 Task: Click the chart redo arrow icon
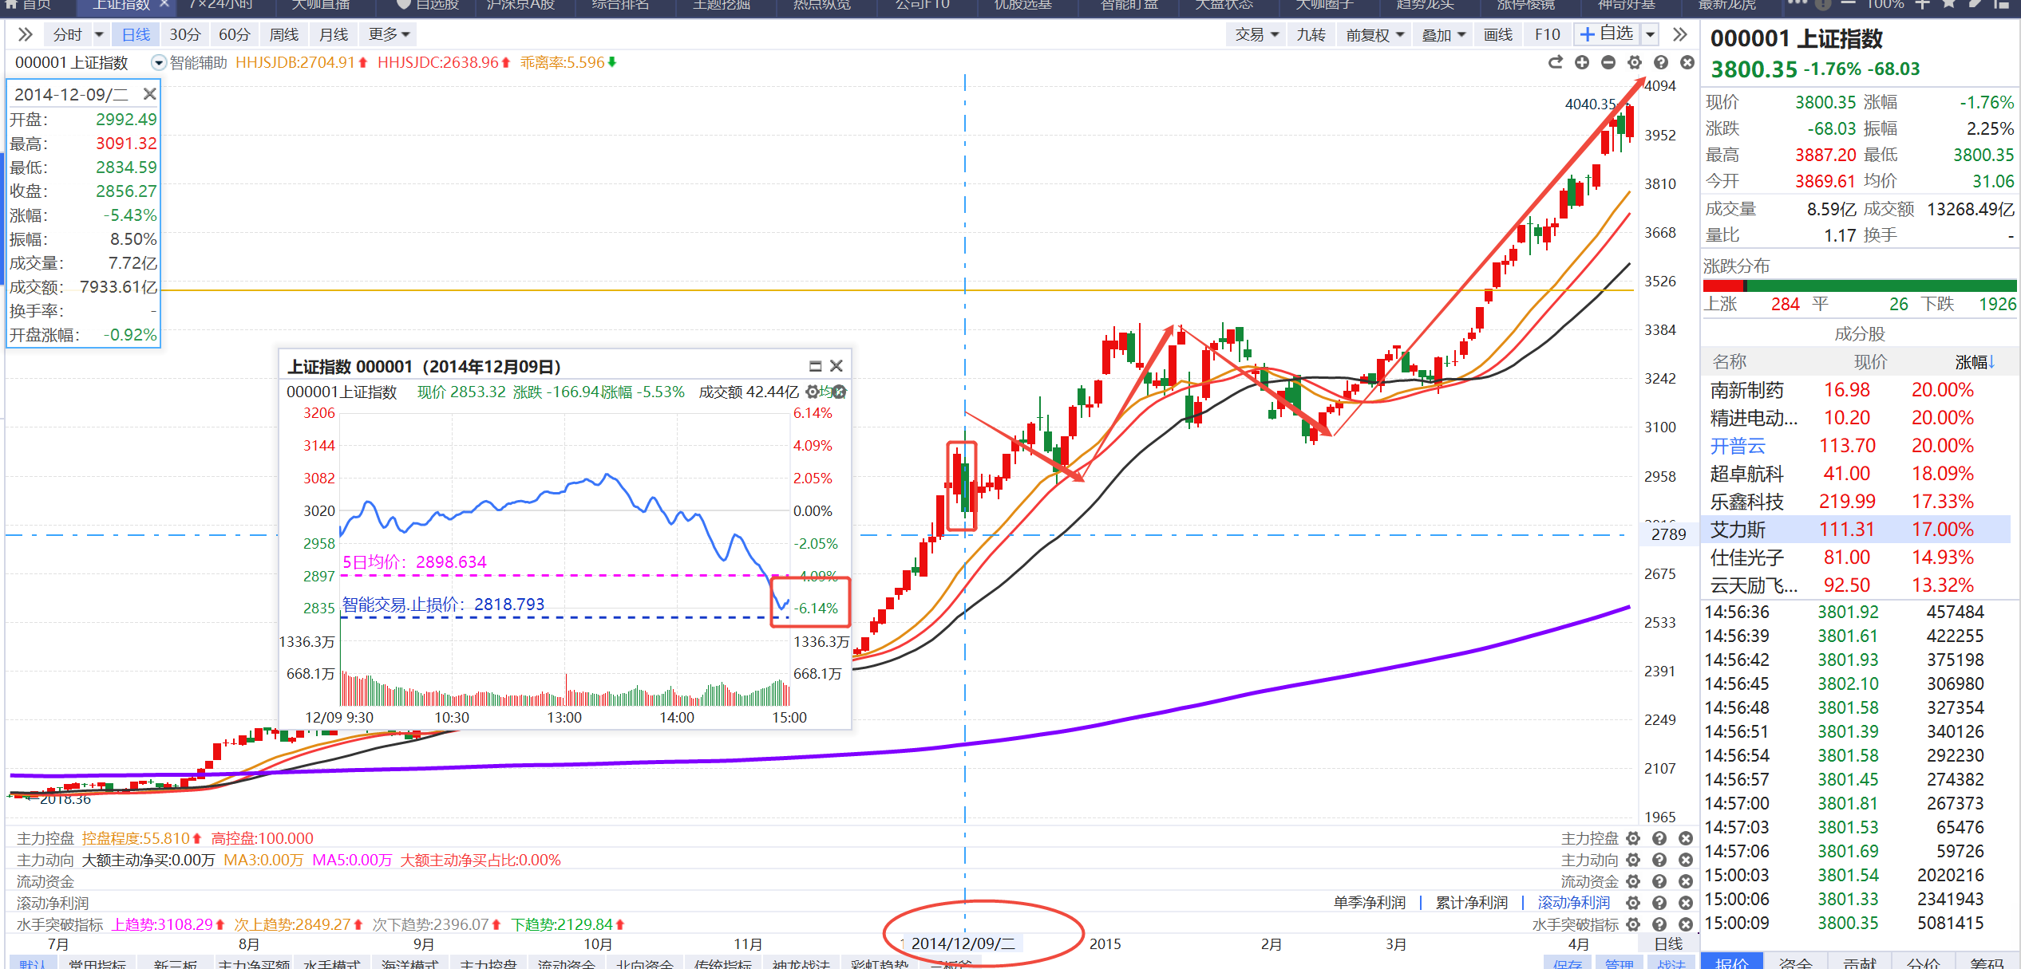1555,62
